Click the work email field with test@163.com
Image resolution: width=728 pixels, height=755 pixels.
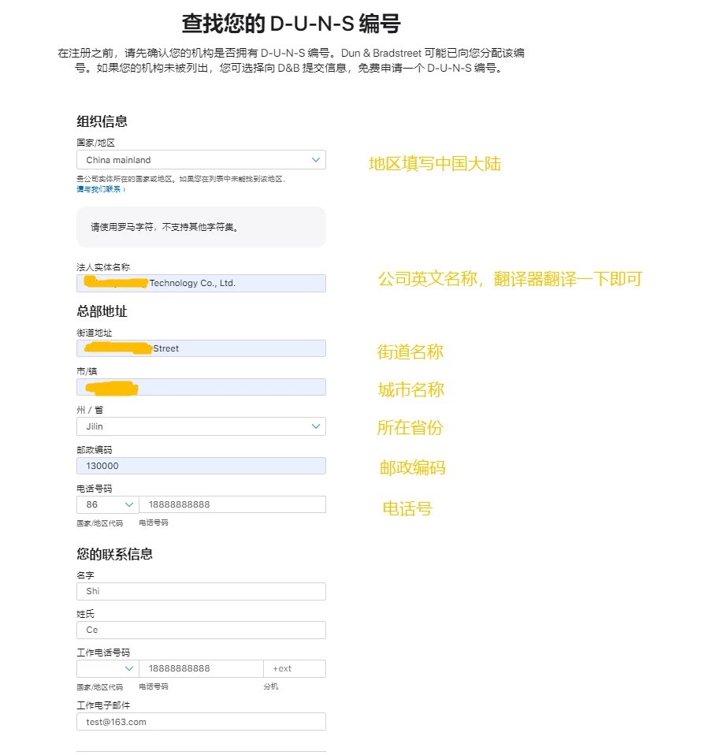coord(201,722)
